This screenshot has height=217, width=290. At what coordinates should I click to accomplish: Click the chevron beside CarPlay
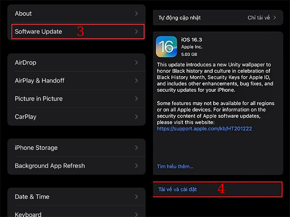136,117
